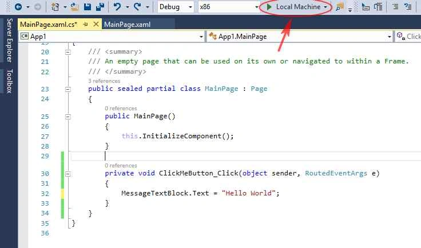This screenshot has width=421, height=248.
Task: Click the '3 references' CodeLens link
Action: point(104,81)
